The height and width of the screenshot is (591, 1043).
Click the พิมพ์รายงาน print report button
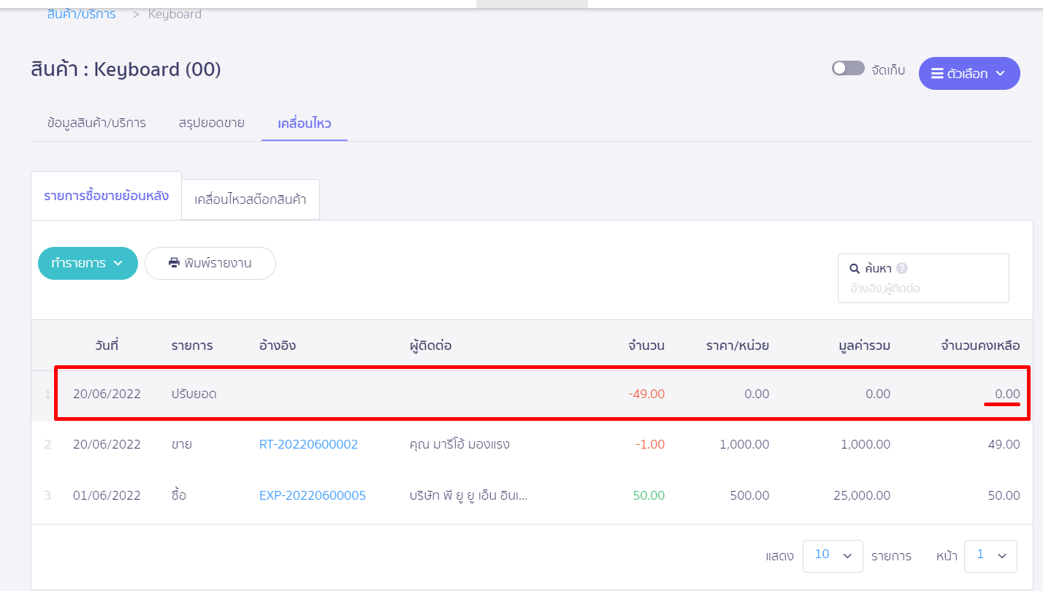(210, 263)
